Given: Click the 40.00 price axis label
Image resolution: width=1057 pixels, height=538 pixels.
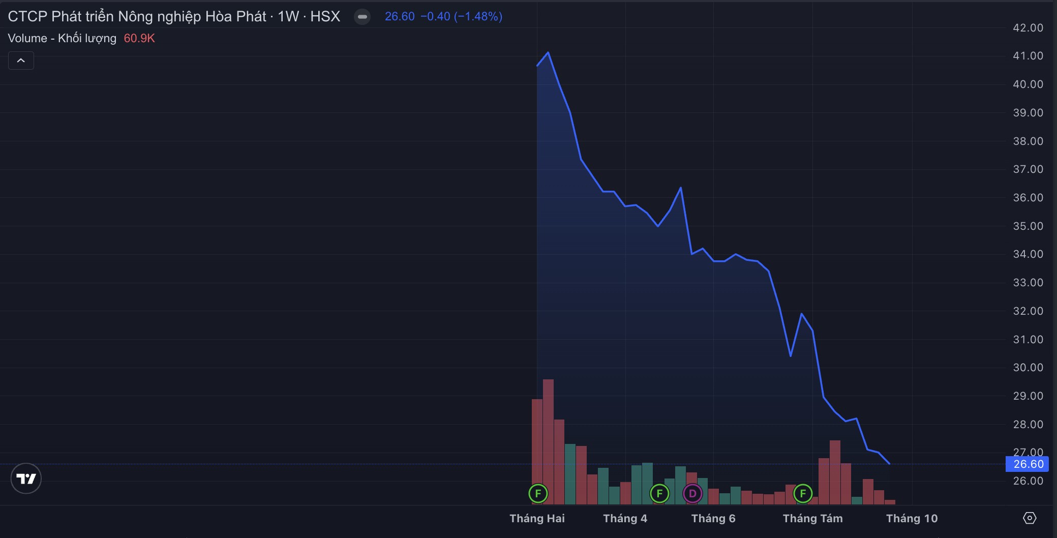Looking at the screenshot, I should tap(1028, 84).
